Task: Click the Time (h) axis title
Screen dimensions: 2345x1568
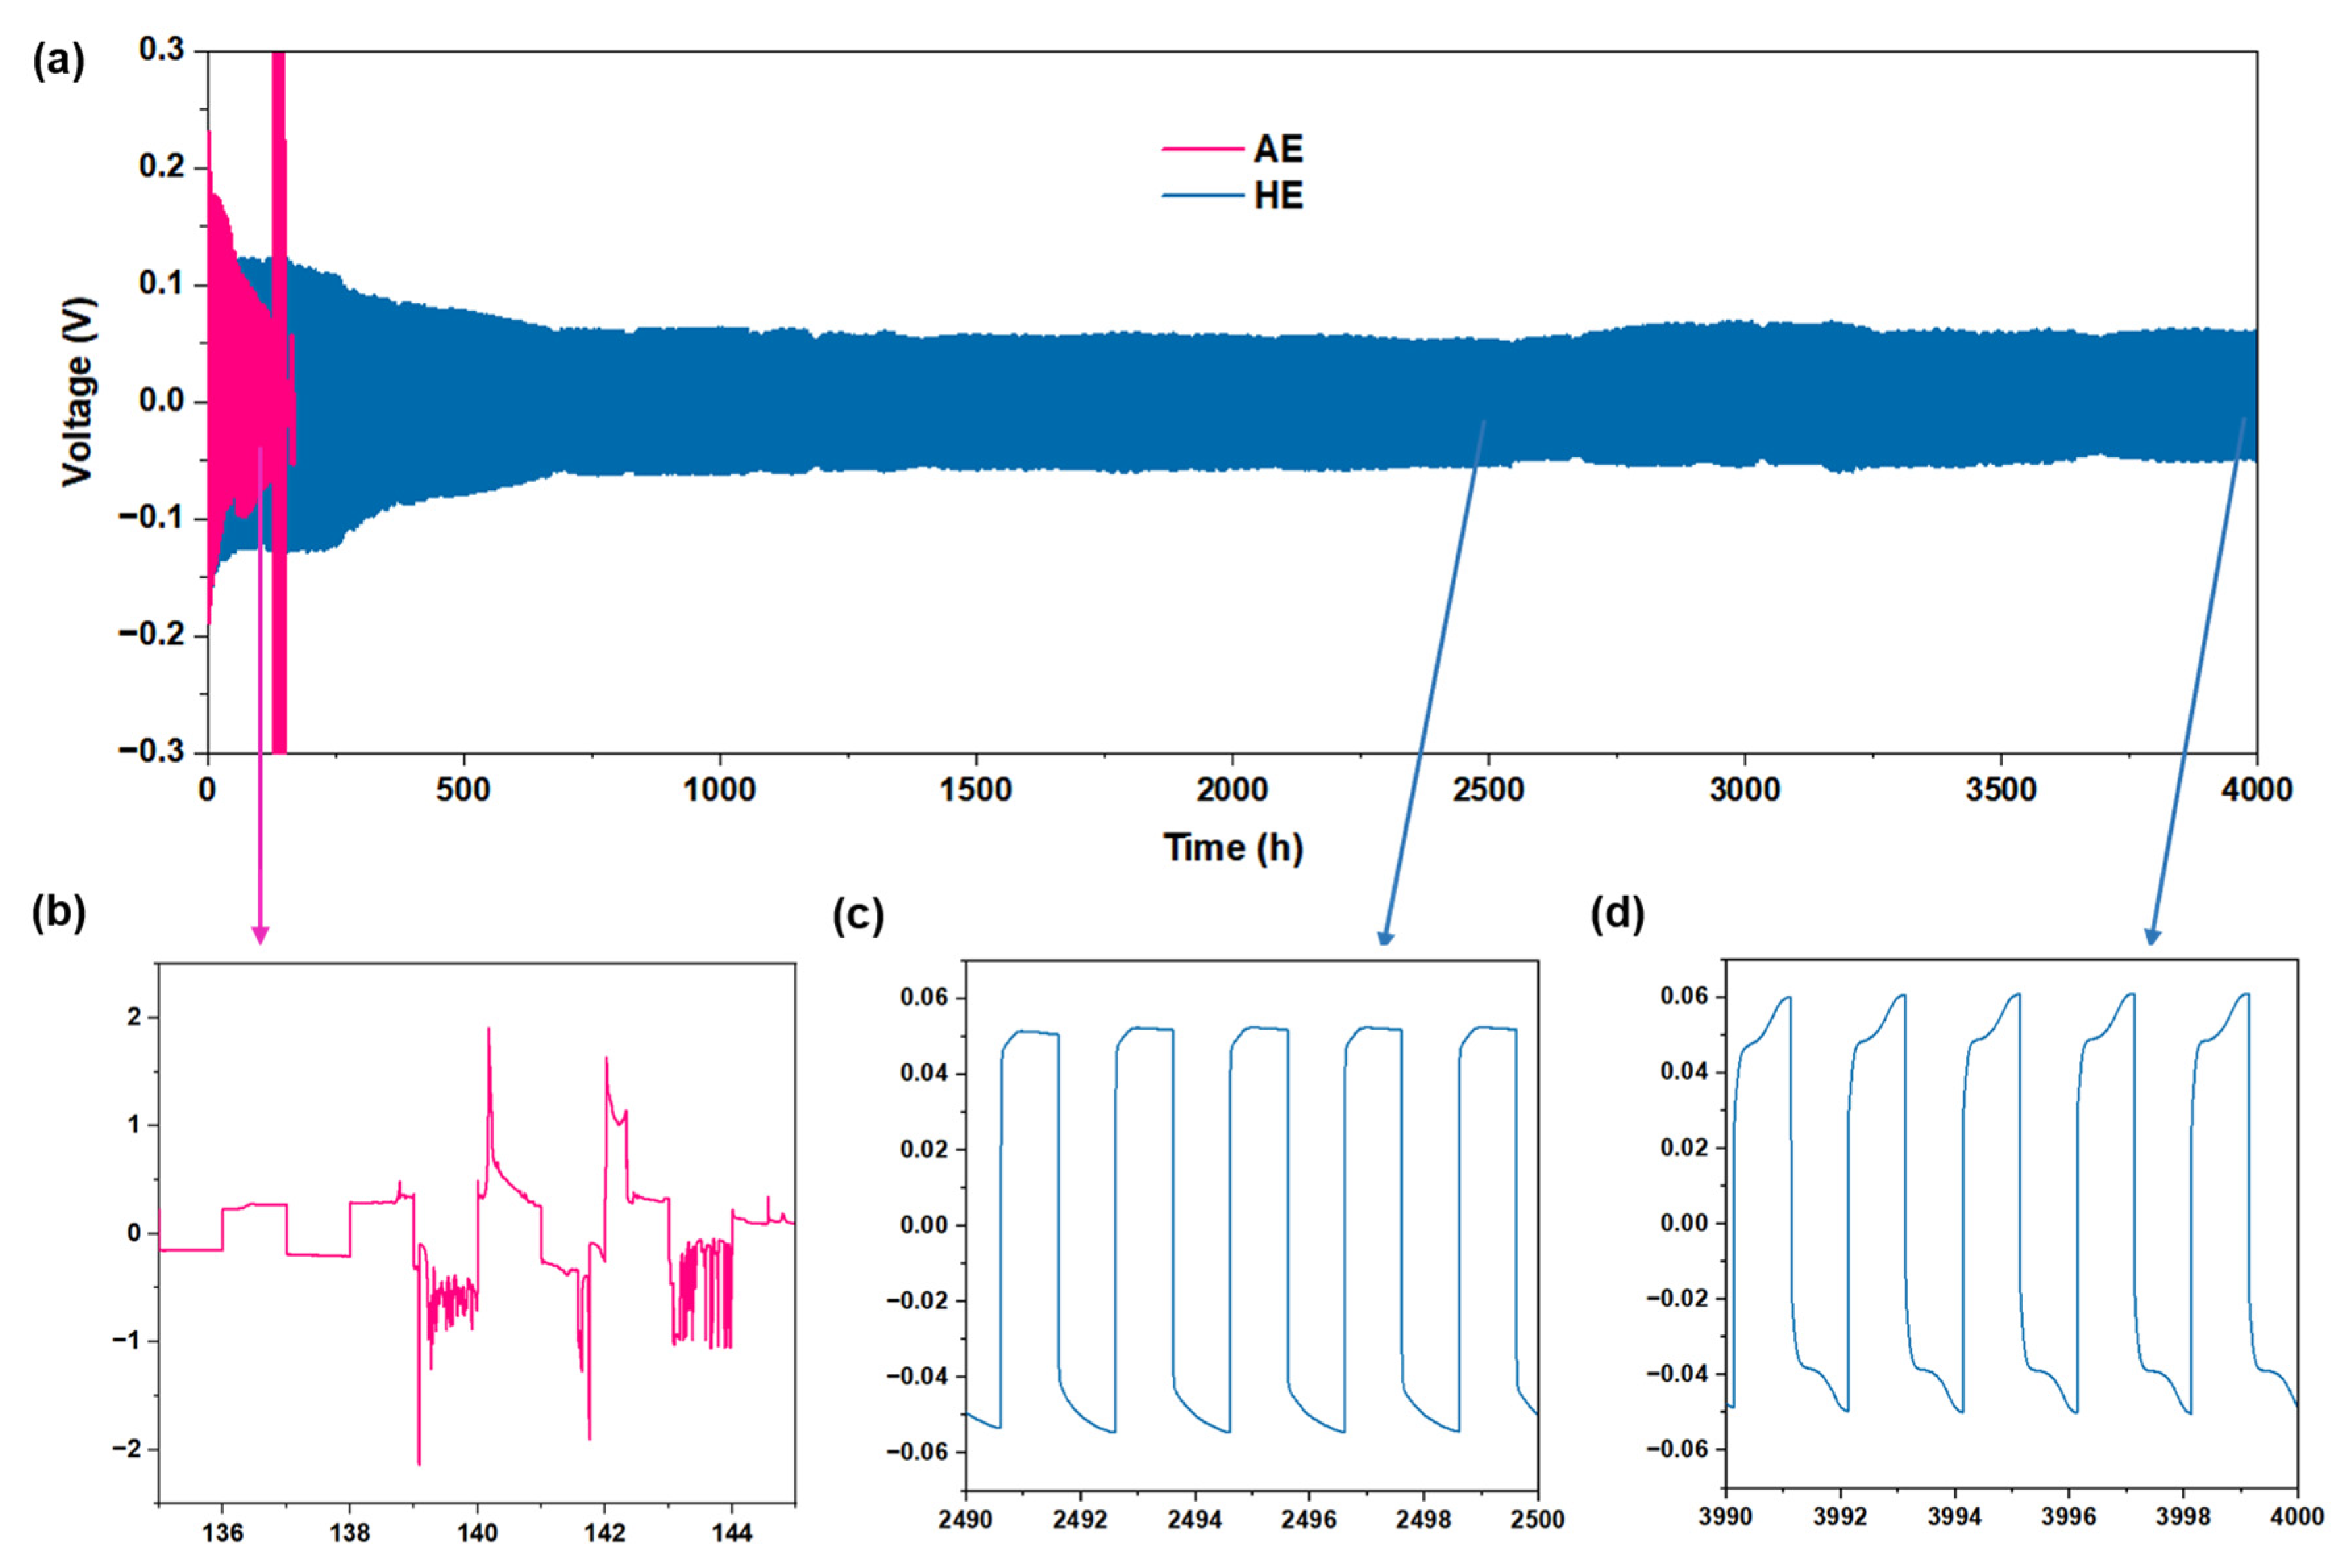Action: (x=1232, y=848)
